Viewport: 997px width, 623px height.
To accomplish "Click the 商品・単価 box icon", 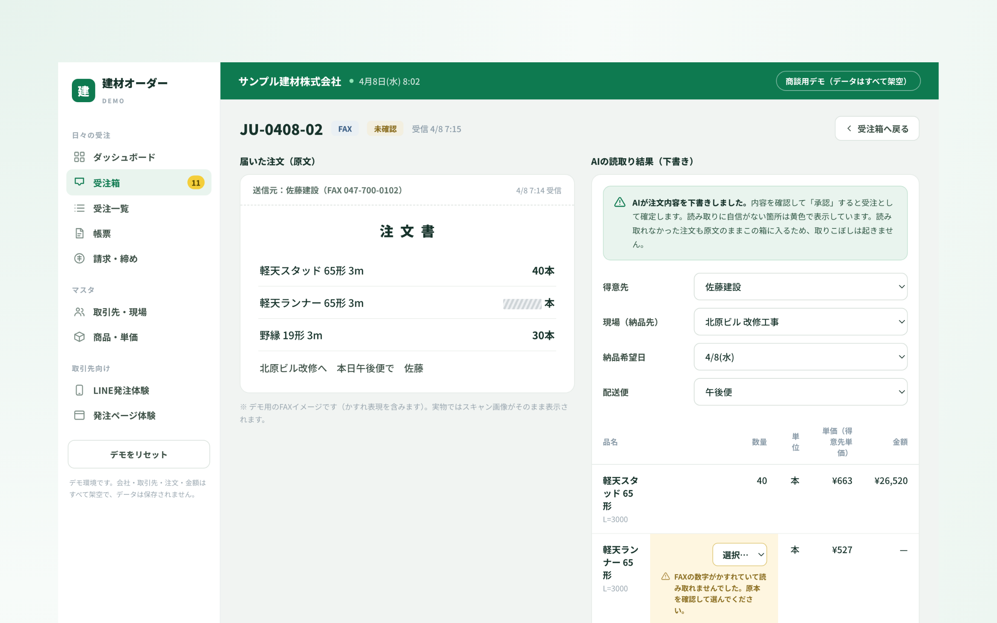I will (x=79, y=337).
